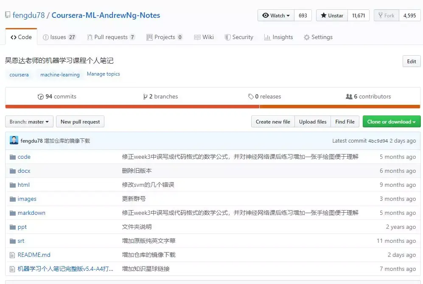
Task: Click the Edit description button
Action: tap(412, 61)
